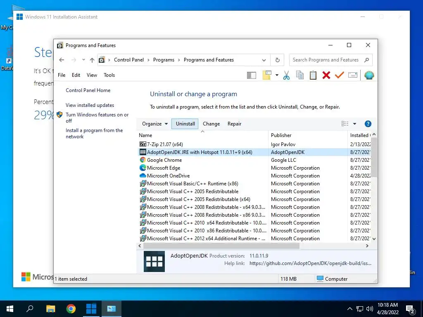
Task: Click the Windows Start button
Action: 10,309
